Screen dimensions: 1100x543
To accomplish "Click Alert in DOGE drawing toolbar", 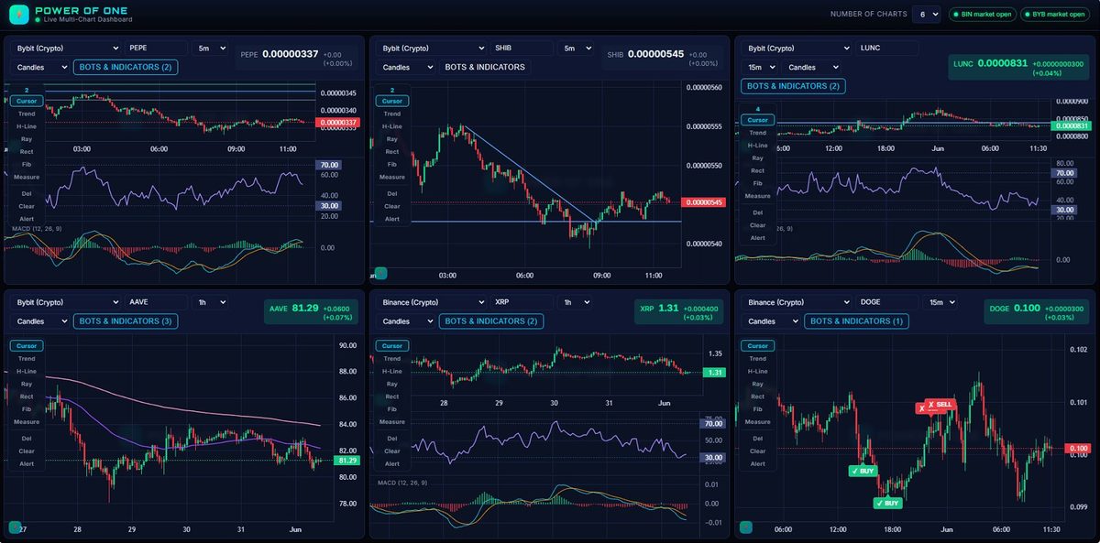I will pos(758,463).
